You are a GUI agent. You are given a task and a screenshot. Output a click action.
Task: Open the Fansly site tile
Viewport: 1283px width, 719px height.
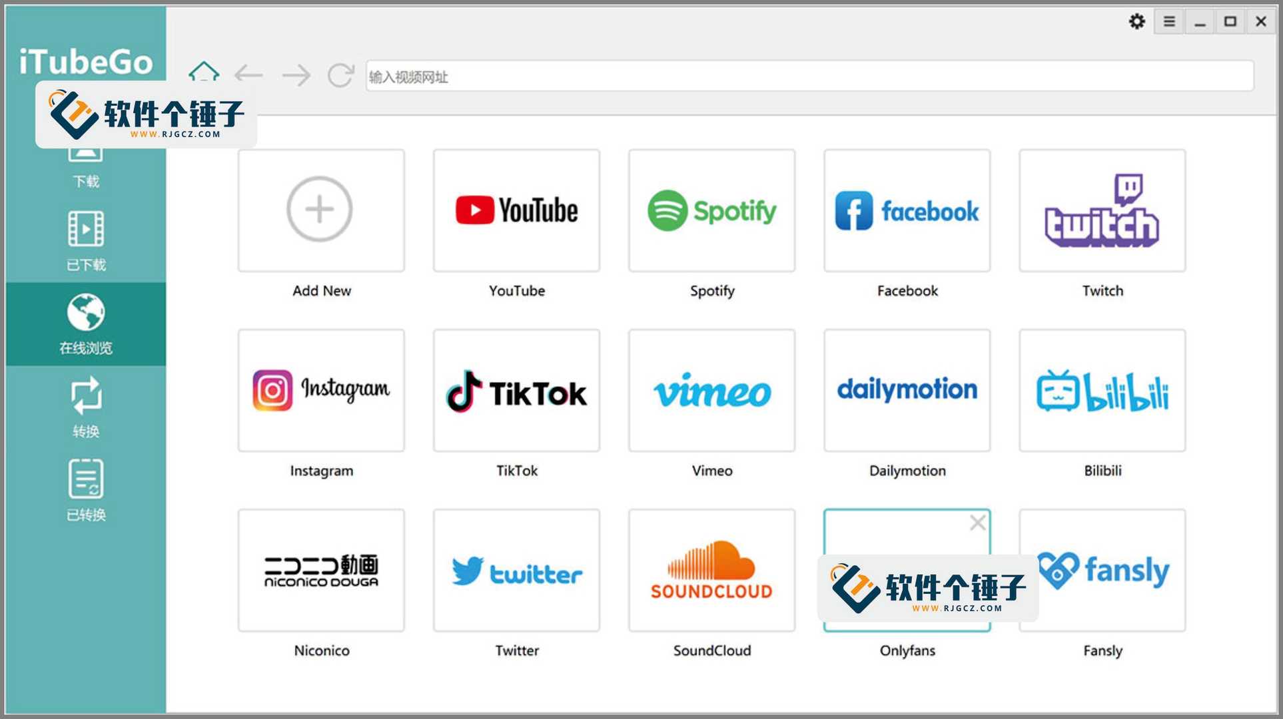pyautogui.click(x=1102, y=571)
